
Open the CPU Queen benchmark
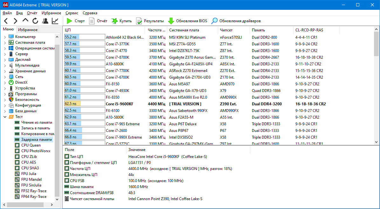[31, 145]
